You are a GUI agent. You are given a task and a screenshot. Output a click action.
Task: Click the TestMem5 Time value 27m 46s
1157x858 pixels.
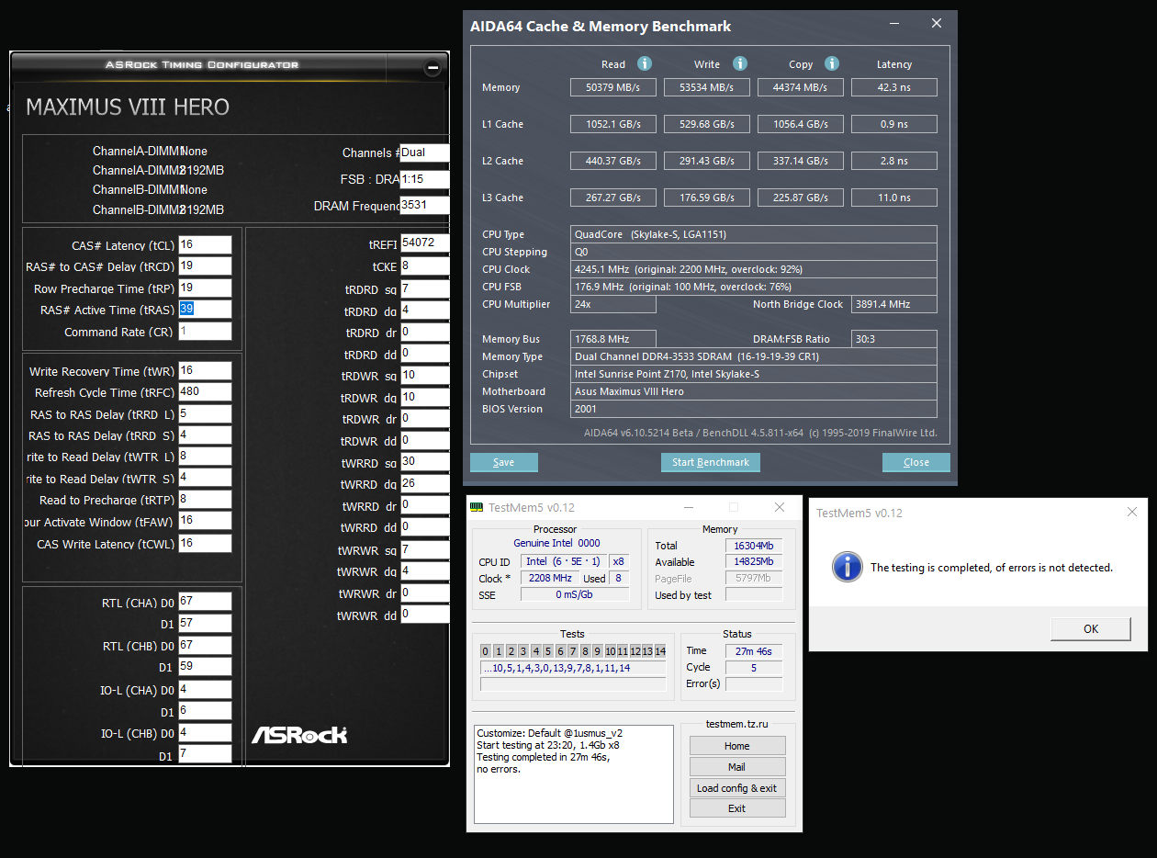tap(754, 650)
